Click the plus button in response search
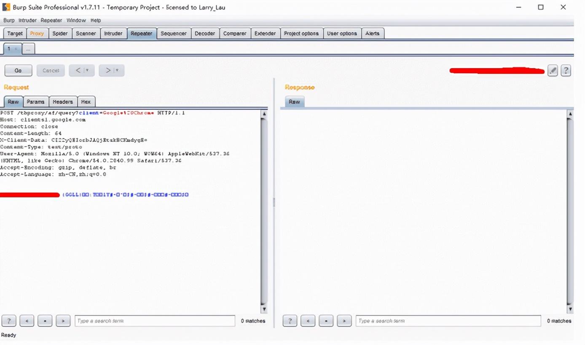585x345 pixels. point(326,321)
